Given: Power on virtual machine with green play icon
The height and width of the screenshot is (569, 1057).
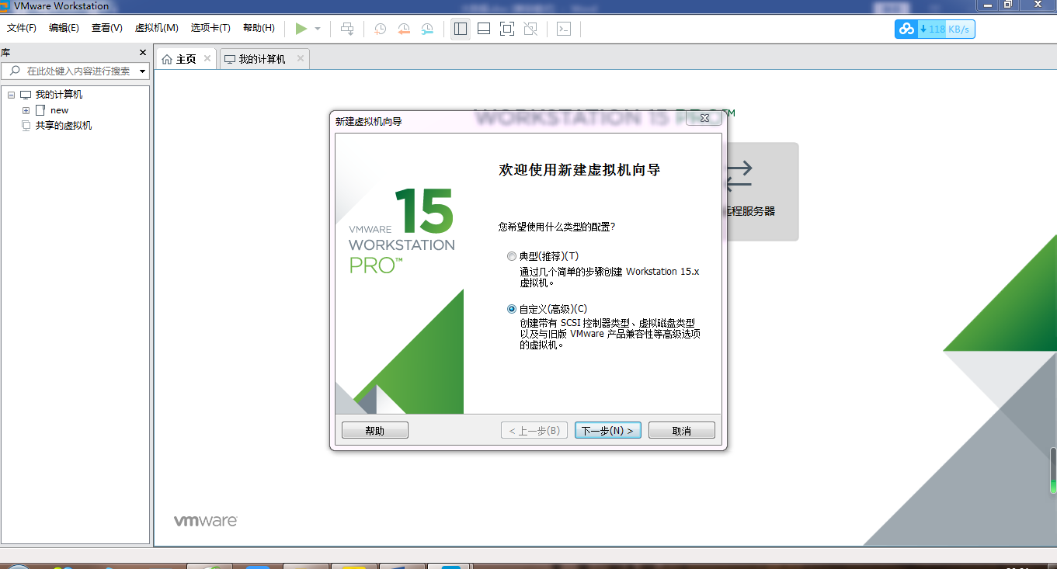Looking at the screenshot, I should (x=301, y=29).
